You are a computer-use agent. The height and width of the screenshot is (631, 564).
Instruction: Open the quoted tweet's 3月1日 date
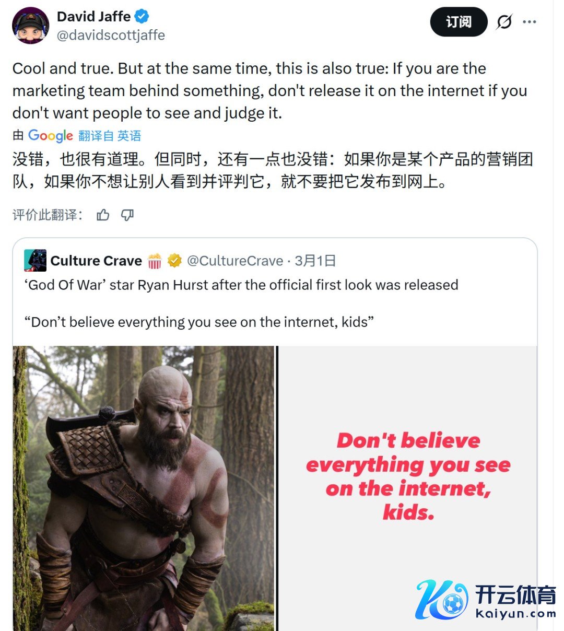[315, 261]
